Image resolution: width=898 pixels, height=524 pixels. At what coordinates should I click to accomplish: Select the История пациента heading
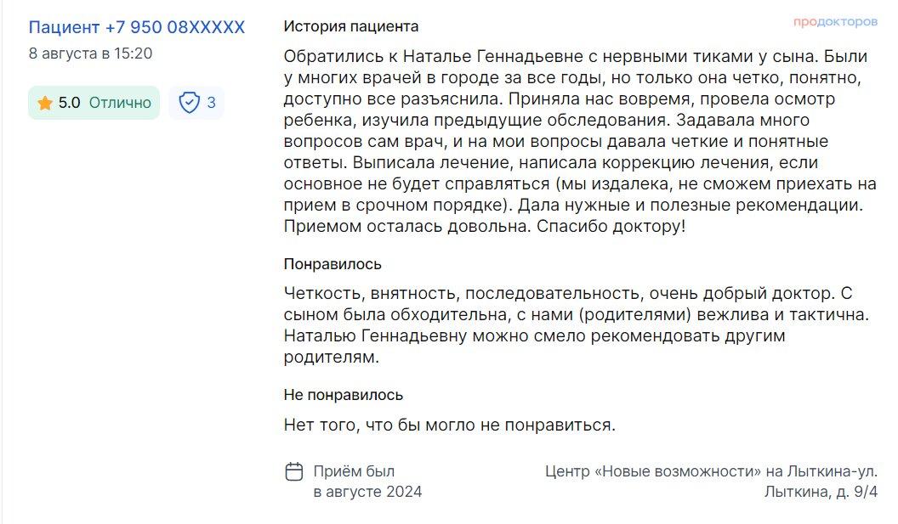[x=351, y=26]
